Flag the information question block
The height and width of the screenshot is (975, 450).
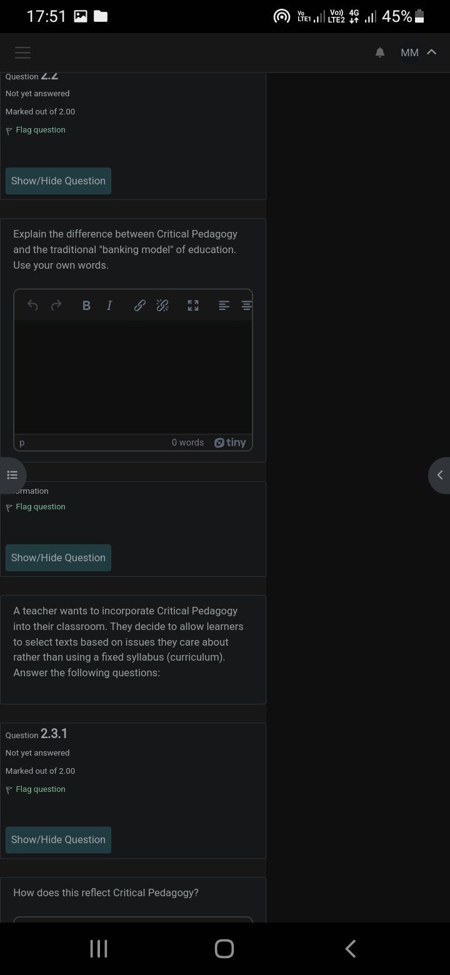[x=36, y=507]
